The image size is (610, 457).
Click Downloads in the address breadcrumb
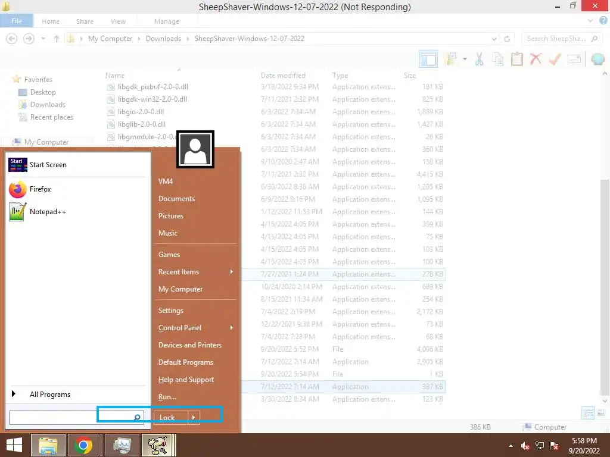[163, 39]
